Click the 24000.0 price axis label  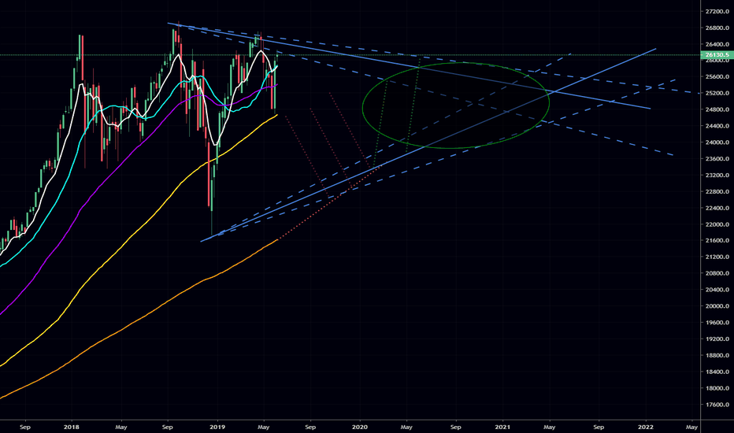click(x=717, y=142)
